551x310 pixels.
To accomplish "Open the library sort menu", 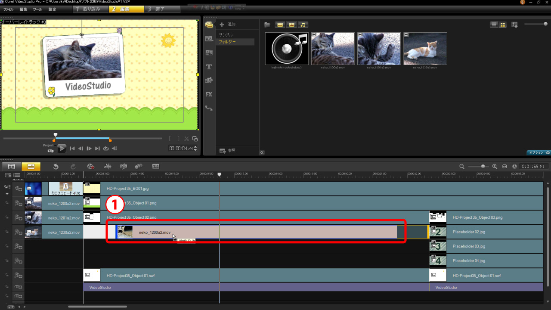I will 514,25.
